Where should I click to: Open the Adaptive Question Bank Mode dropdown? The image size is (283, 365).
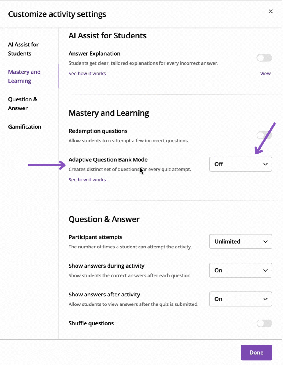pos(241,164)
